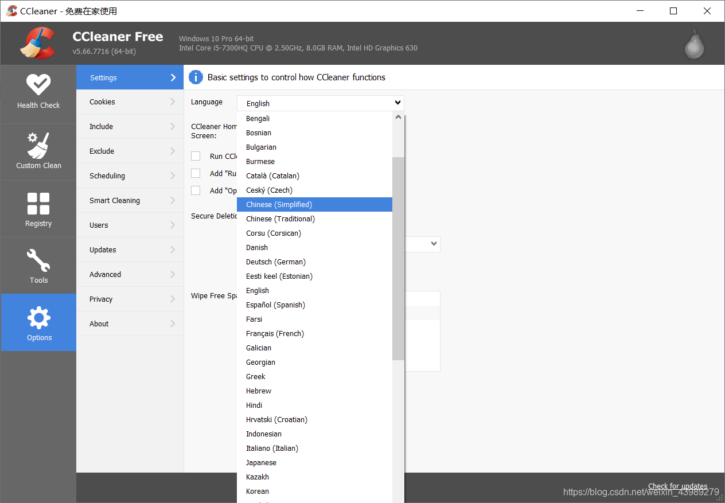Pick Français (French) language

pos(314,334)
